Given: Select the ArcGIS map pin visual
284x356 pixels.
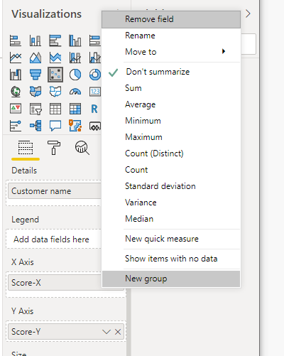Looking at the screenshot, I should click(x=75, y=126).
